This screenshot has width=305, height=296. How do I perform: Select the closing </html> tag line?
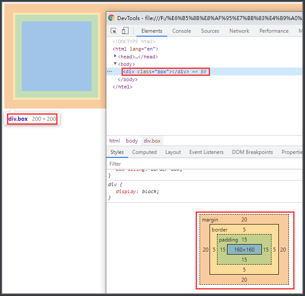[122, 87]
